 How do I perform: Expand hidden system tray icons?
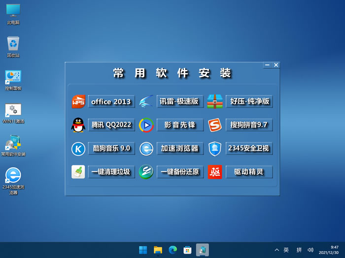tap(277, 250)
